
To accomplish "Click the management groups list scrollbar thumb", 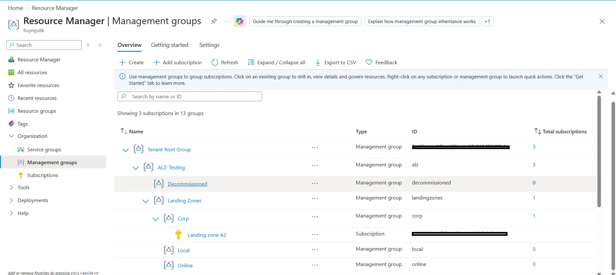I will coord(599,151).
